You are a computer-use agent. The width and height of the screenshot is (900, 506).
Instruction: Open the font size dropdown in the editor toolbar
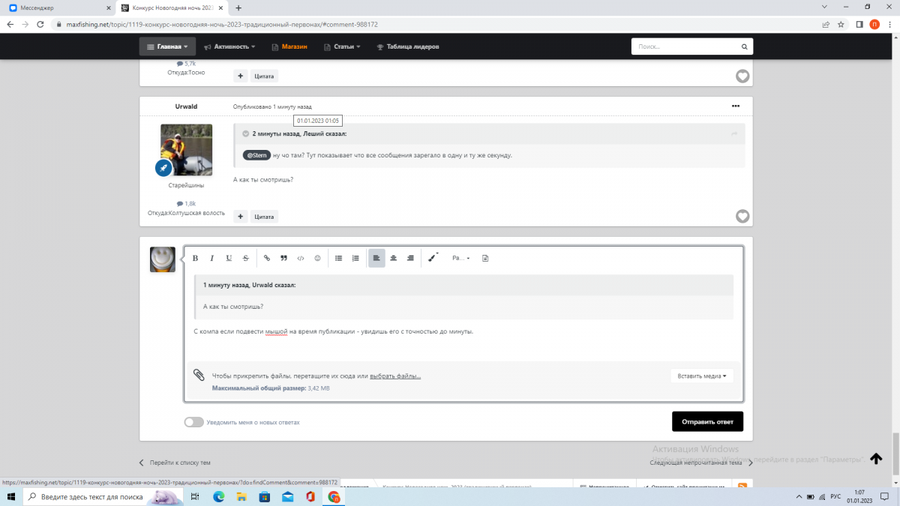pyautogui.click(x=460, y=258)
